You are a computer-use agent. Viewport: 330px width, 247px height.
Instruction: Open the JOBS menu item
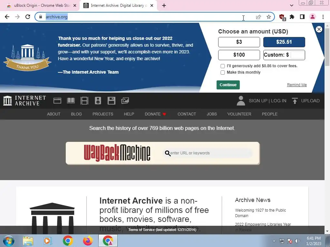[x=211, y=114]
